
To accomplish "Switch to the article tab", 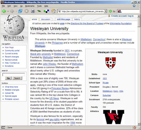I will [34, 19].
